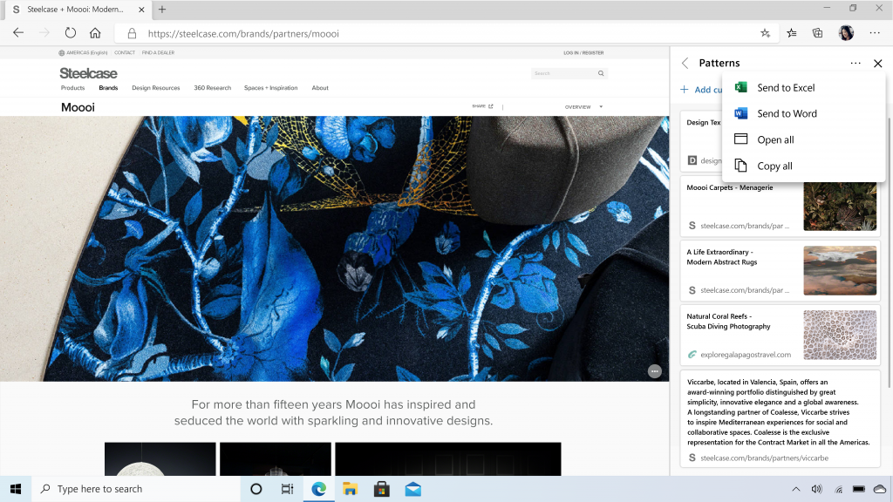Click the Steelcase site search field
The image size is (893, 502).
(564, 73)
